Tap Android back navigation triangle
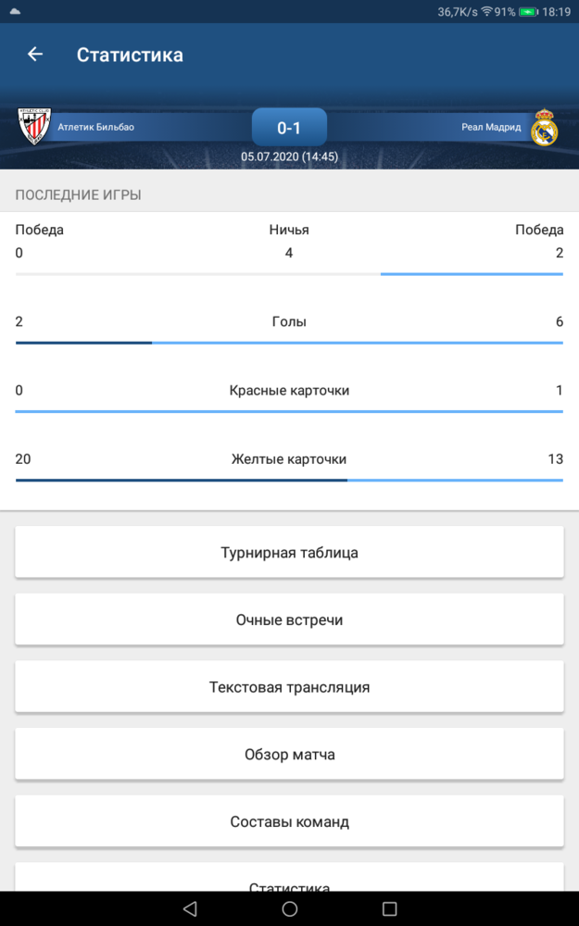The image size is (579, 926). point(190,908)
